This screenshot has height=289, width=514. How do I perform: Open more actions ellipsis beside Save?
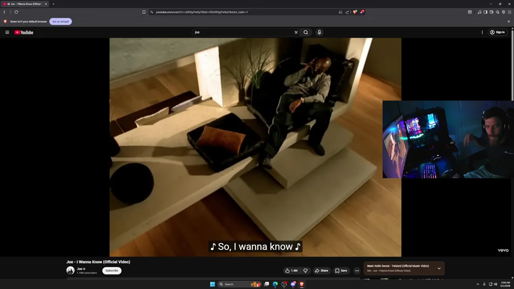(x=357, y=271)
